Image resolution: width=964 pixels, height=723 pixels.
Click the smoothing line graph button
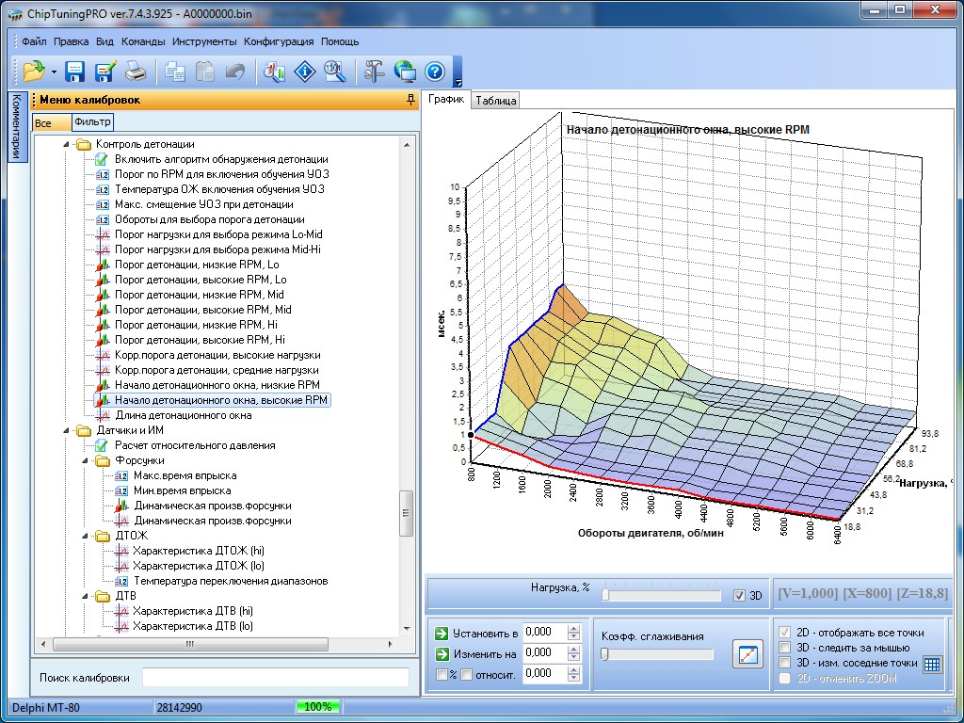(x=747, y=654)
